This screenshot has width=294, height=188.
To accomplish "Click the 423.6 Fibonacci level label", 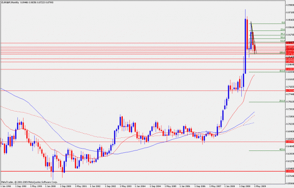I will pos(282,150).
